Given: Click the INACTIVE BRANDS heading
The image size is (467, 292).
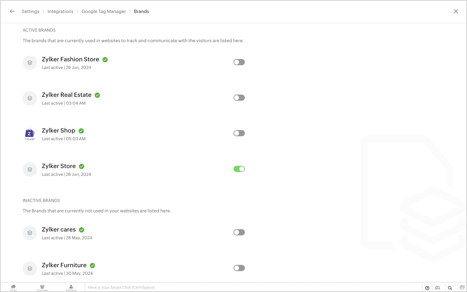Looking at the screenshot, I should point(42,201).
